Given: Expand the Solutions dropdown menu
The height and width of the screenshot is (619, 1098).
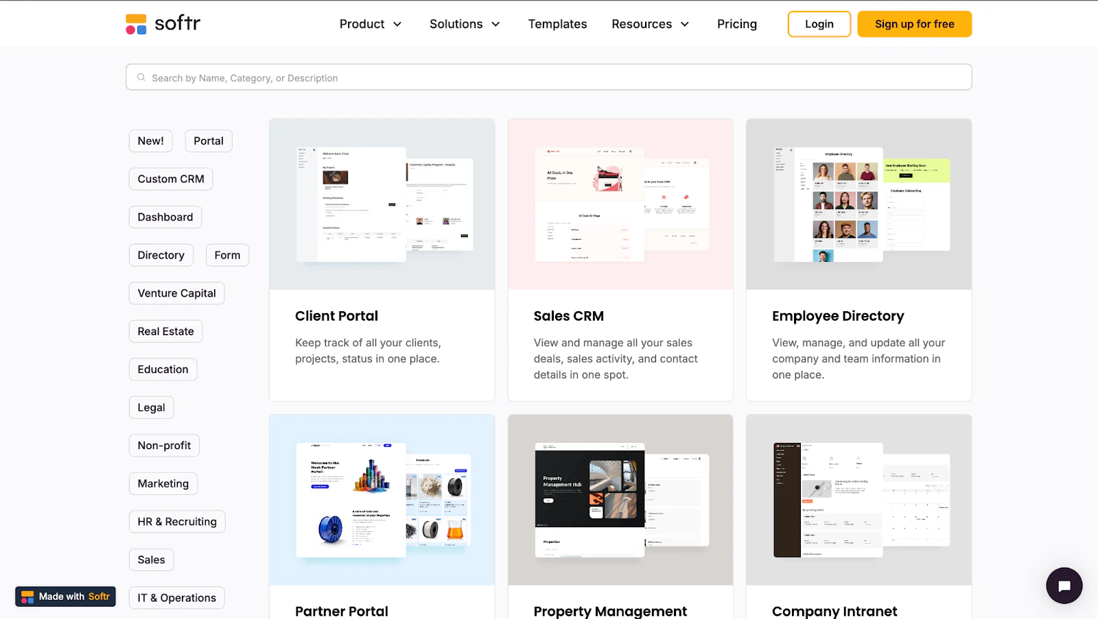Looking at the screenshot, I should pyautogui.click(x=465, y=24).
